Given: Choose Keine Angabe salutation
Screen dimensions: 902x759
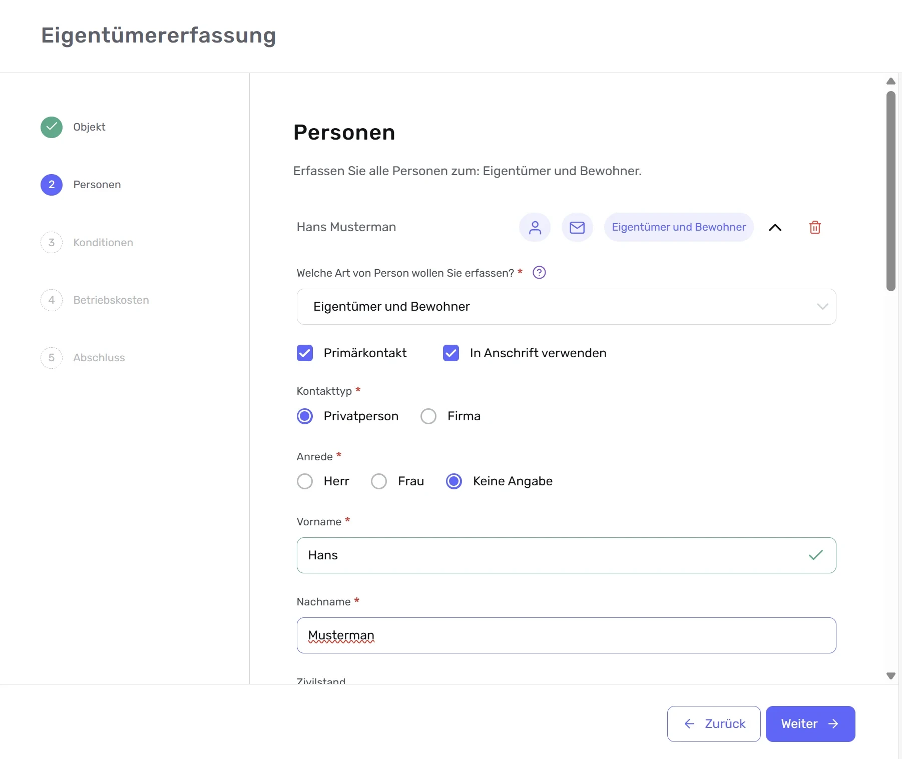Looking at the screenshot, I should pos(454,481).
